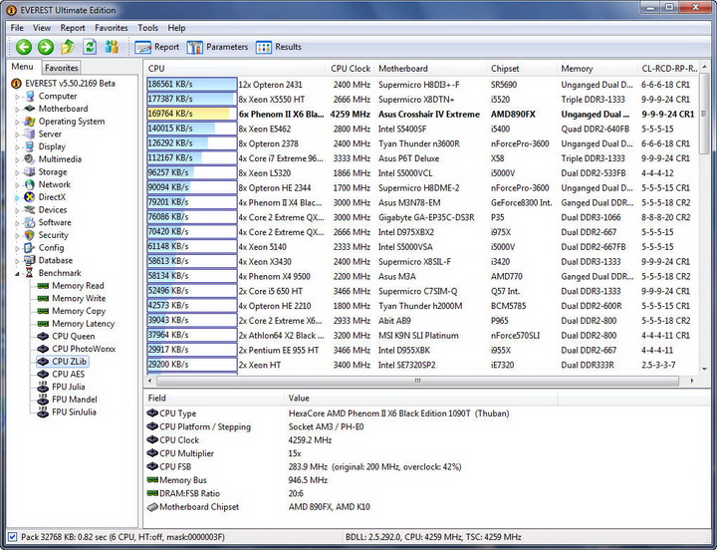Select the CPU PhotoWorxx benchmark
Image resolution: width=717 pixels, height=550 pixels.
(x=84, y=349)
